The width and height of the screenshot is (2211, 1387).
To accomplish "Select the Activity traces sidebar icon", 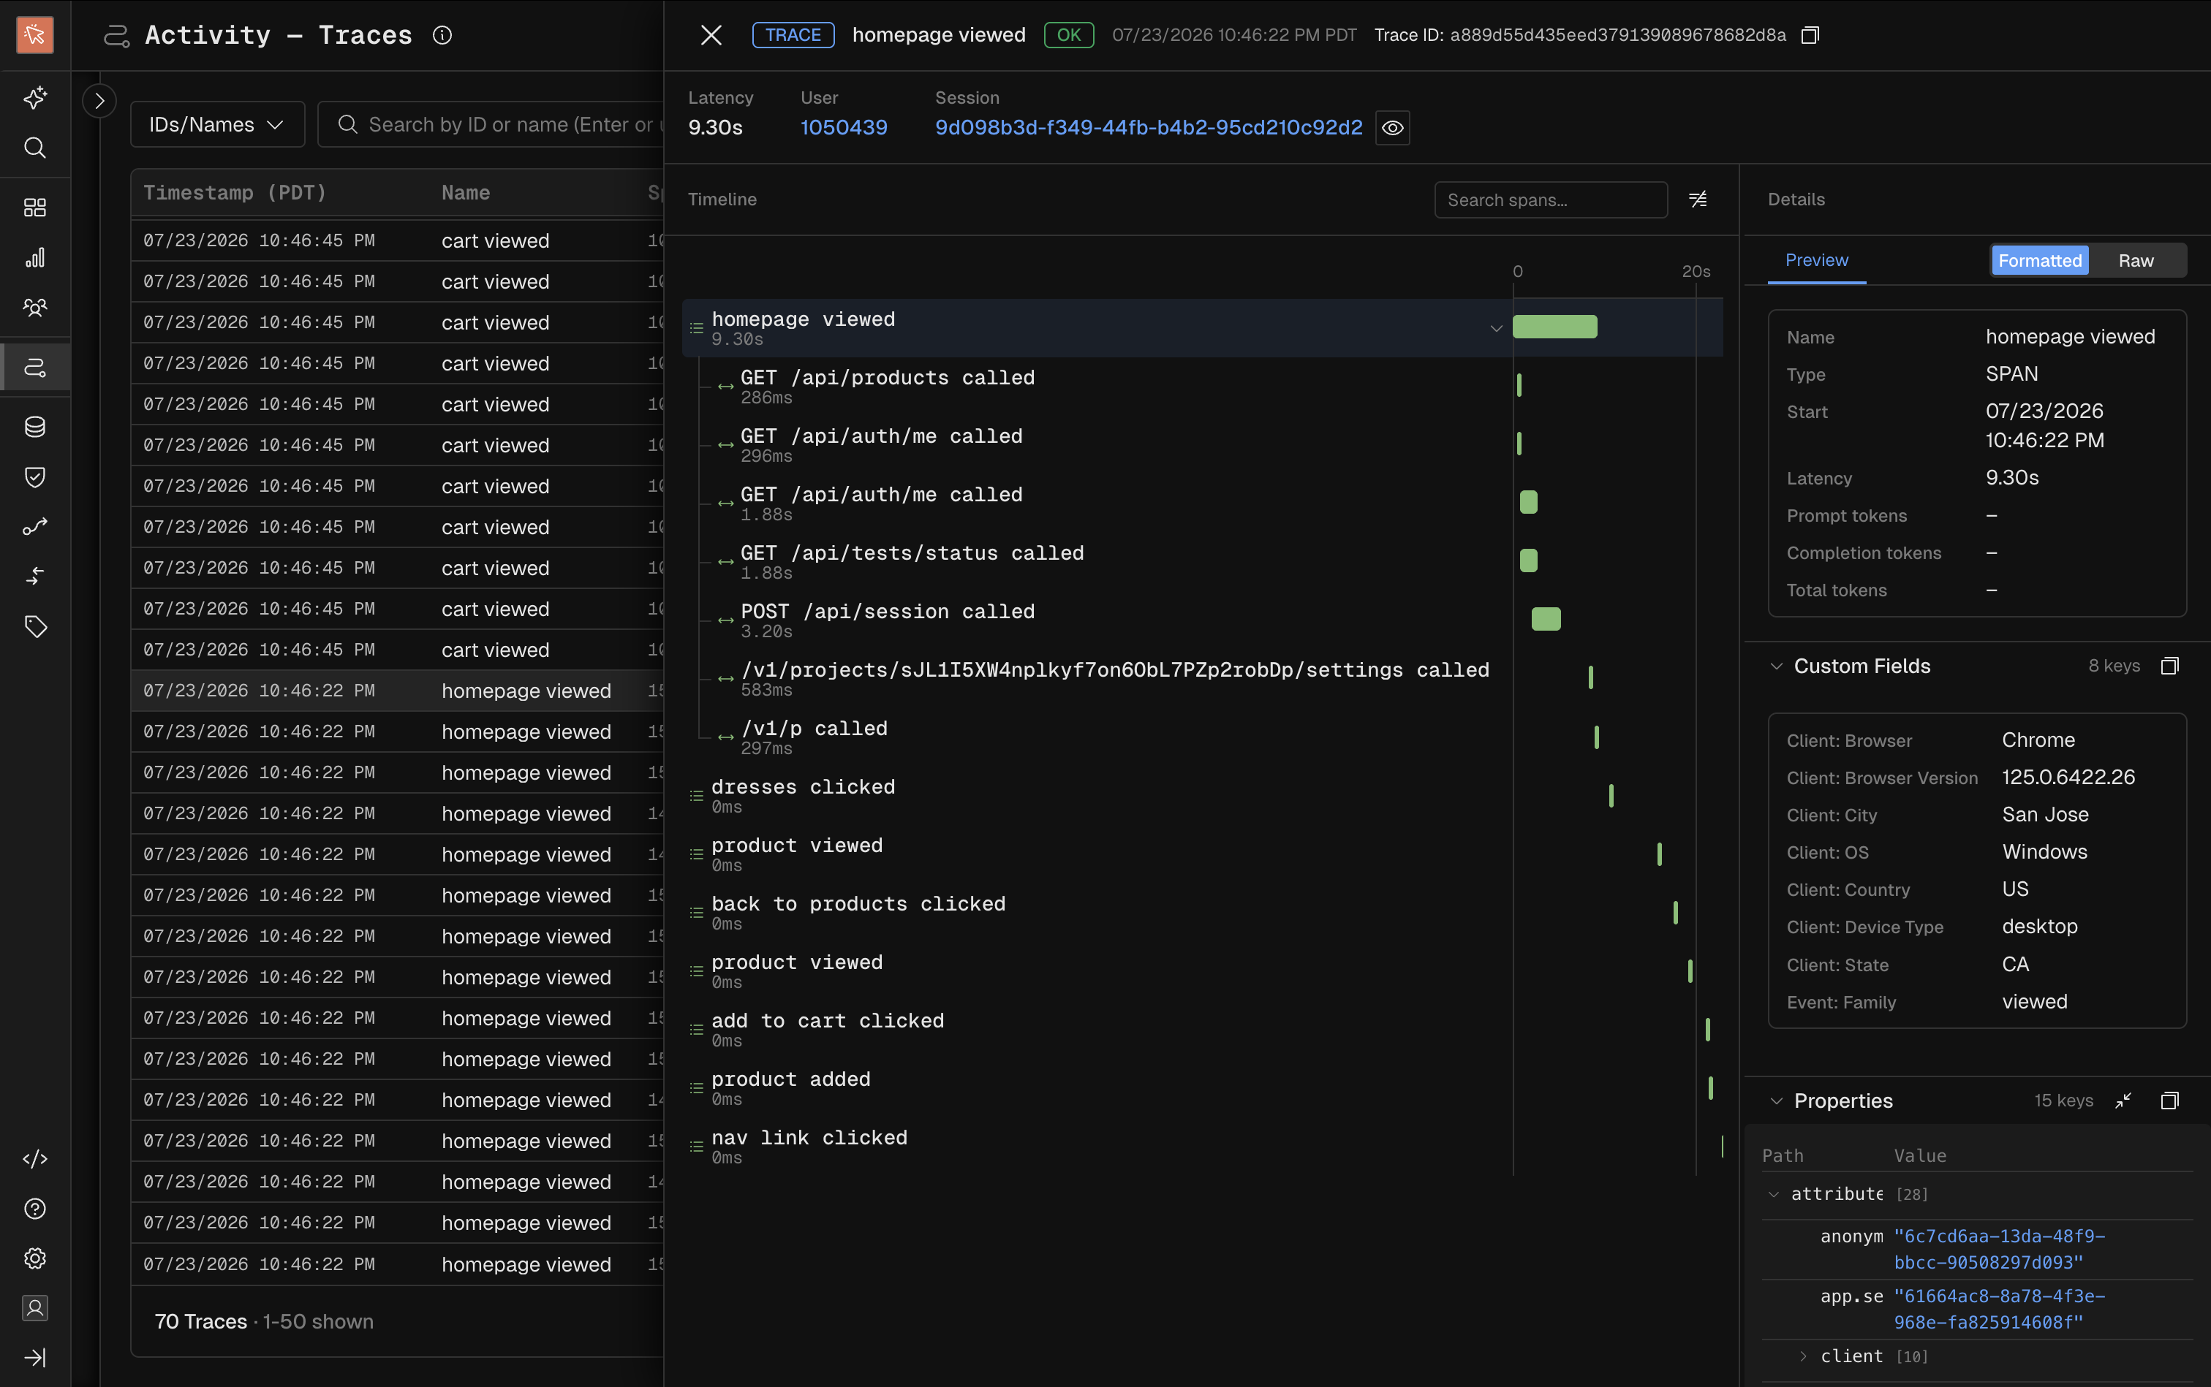I will click(35, 368).
